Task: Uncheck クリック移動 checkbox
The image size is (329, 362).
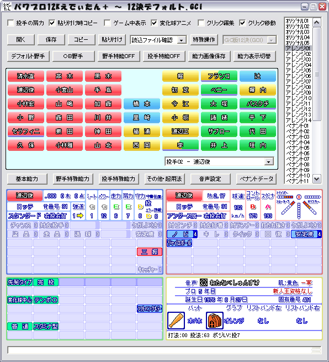Action: (x=242, y=23)
